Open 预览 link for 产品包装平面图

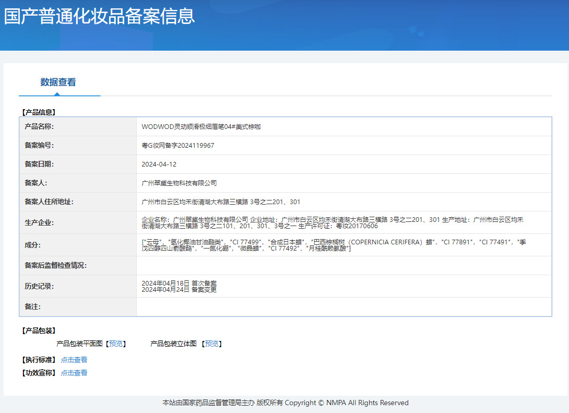pos(116,344)
